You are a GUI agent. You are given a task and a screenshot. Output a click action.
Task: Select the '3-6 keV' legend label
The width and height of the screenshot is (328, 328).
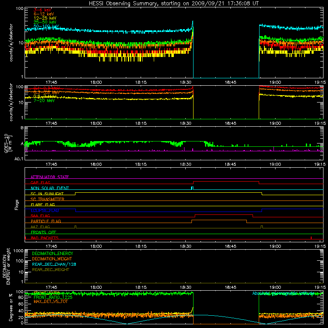42,10
